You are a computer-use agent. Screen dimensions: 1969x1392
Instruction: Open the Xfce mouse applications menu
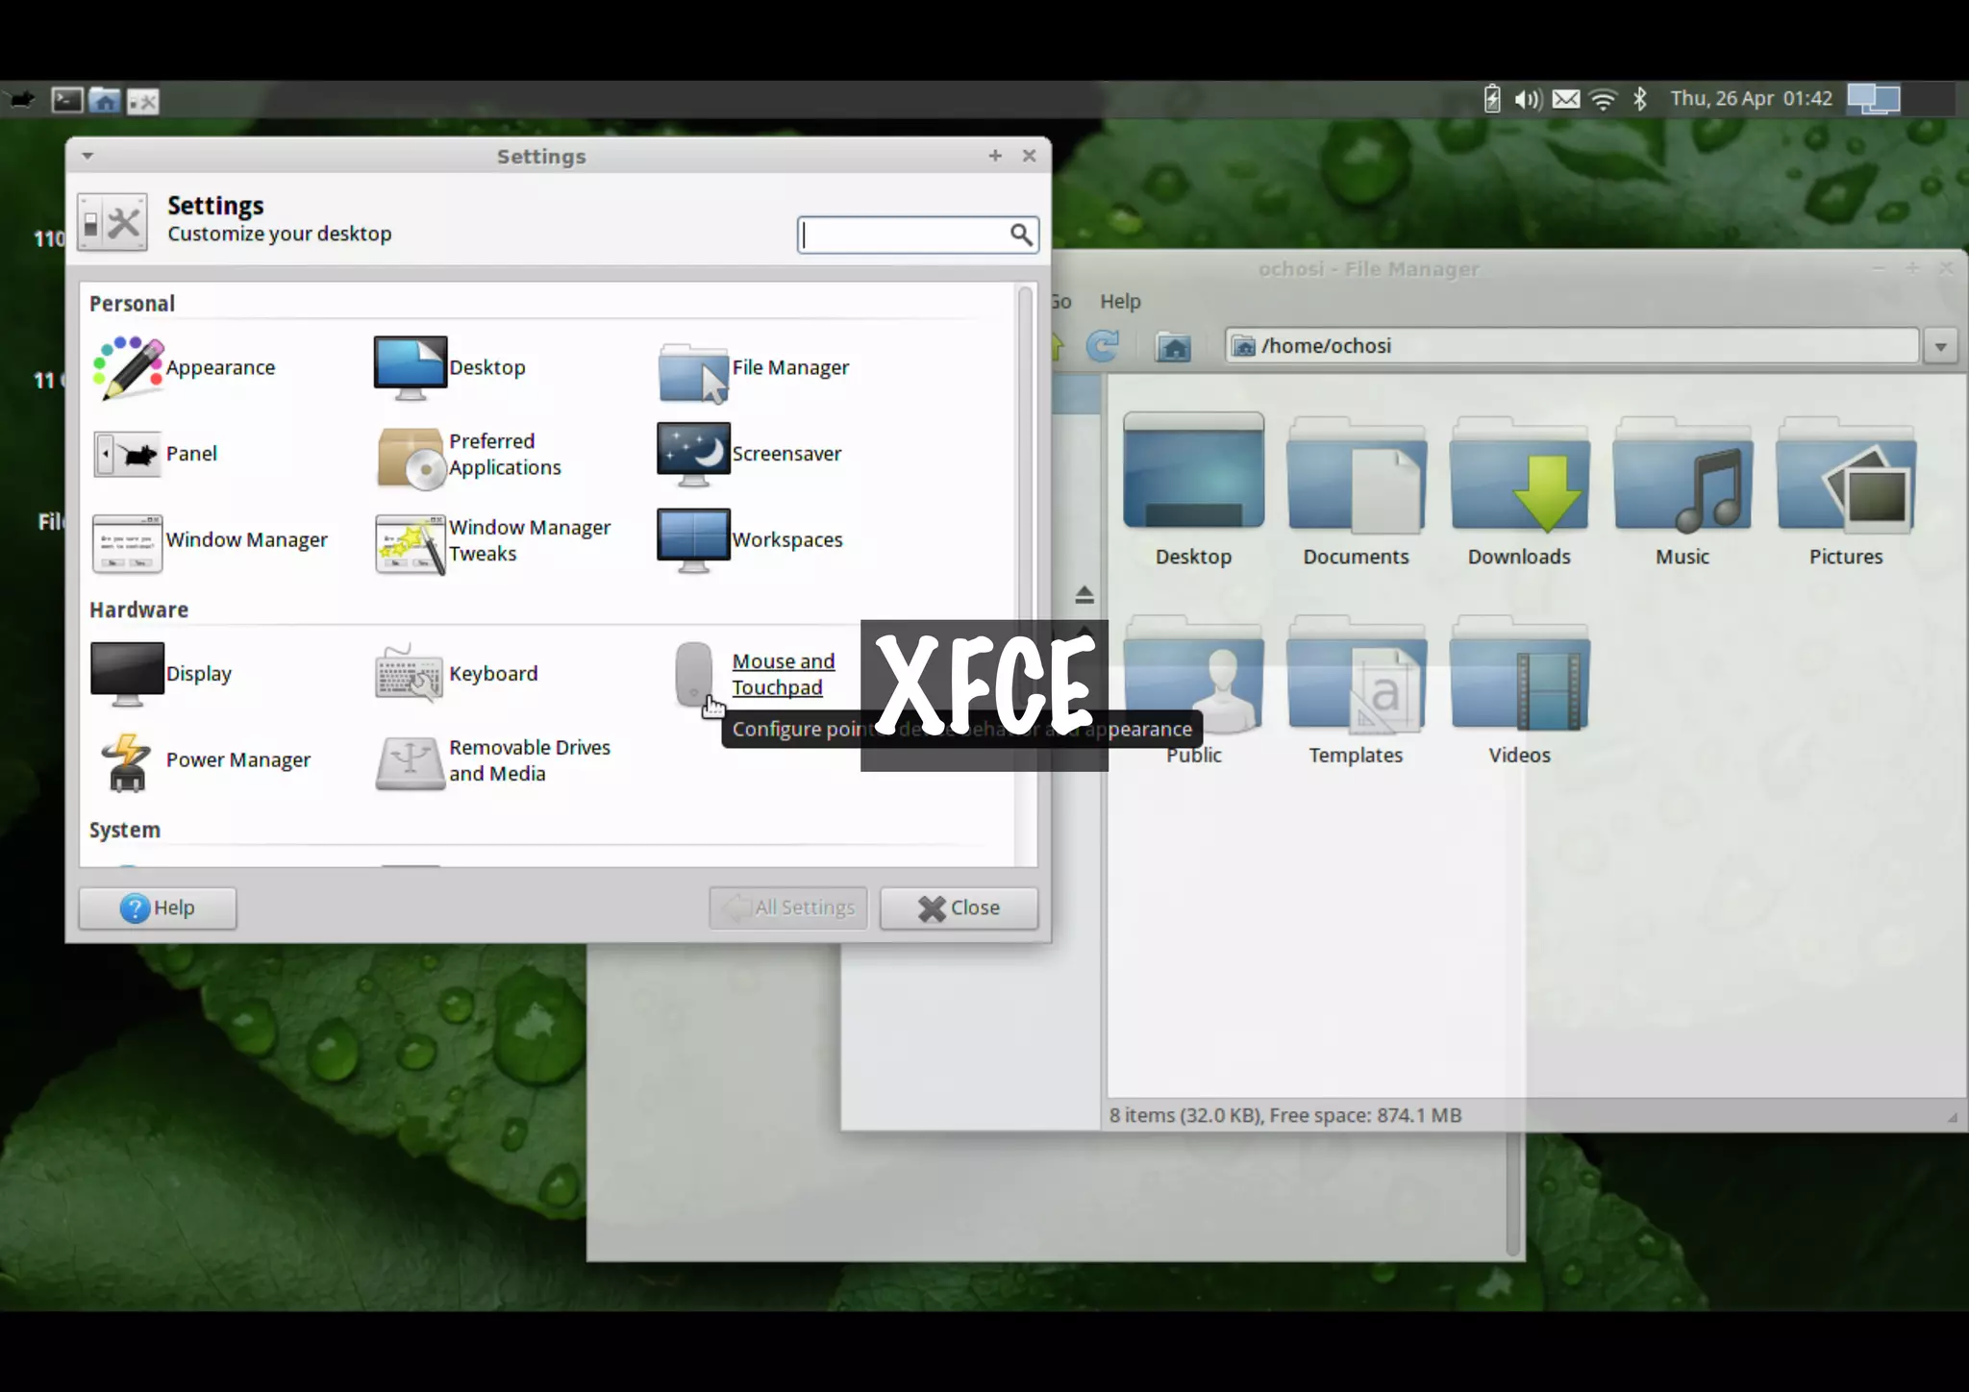click(x=20, y=99)
